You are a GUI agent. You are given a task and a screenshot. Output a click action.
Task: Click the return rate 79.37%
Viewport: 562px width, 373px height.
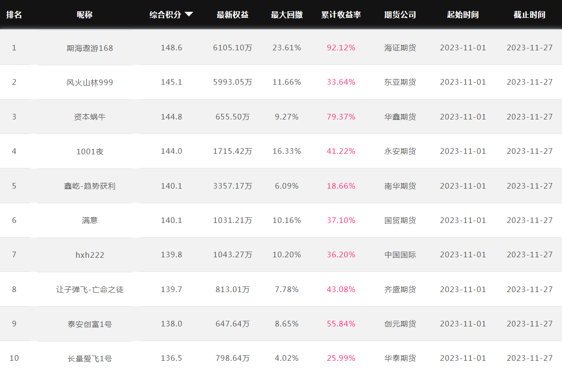(341, 117)
